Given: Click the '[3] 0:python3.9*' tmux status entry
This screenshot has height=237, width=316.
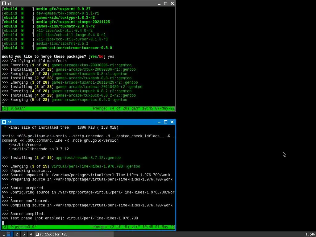Looking at the screenshot, I should pyautogui.click(x=19, y=227).
